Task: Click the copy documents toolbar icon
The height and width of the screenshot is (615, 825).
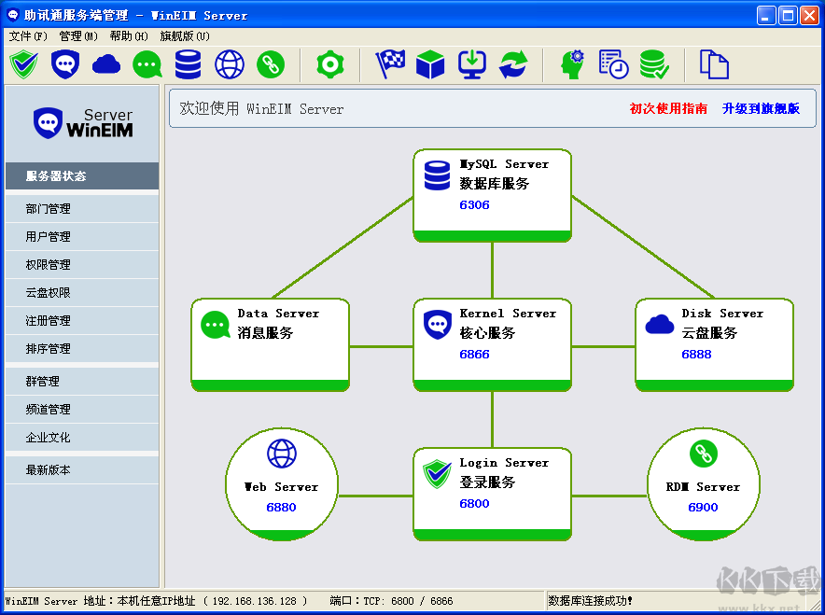Action: tap(714, 64)
